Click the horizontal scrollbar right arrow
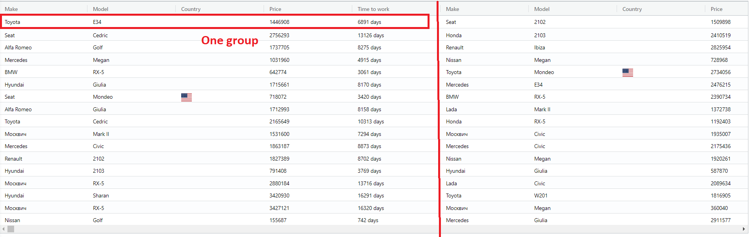This screenshot has height=237, width=750. point(744,229)
